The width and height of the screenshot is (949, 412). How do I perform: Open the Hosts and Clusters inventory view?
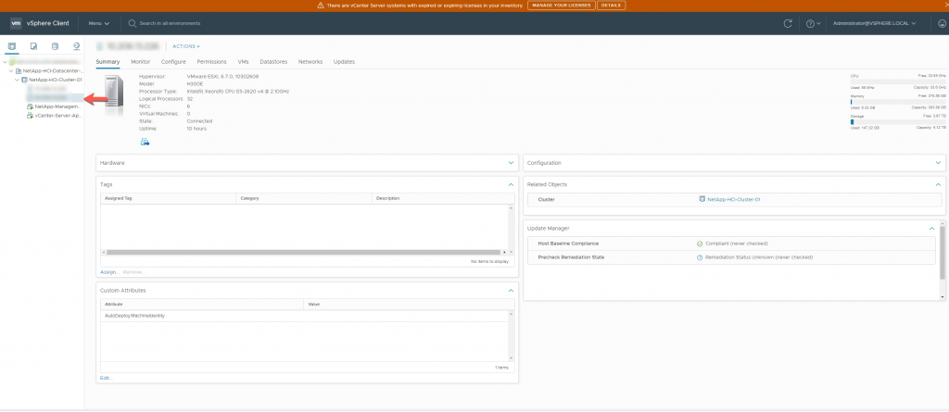point(12,46)
